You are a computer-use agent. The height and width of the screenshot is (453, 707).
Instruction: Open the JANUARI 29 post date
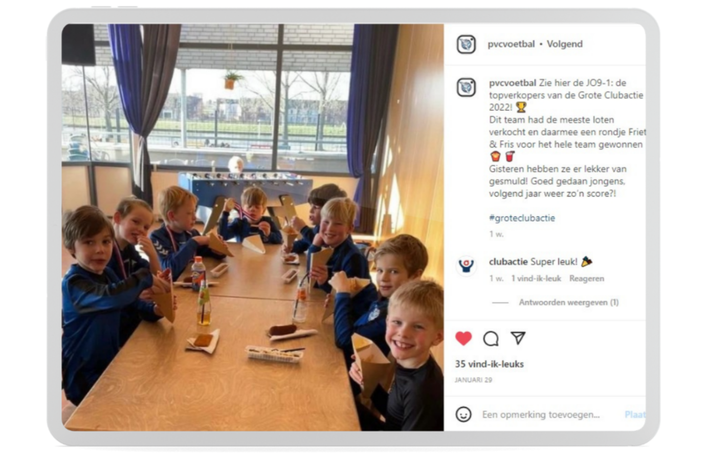[x=473, y=380]
